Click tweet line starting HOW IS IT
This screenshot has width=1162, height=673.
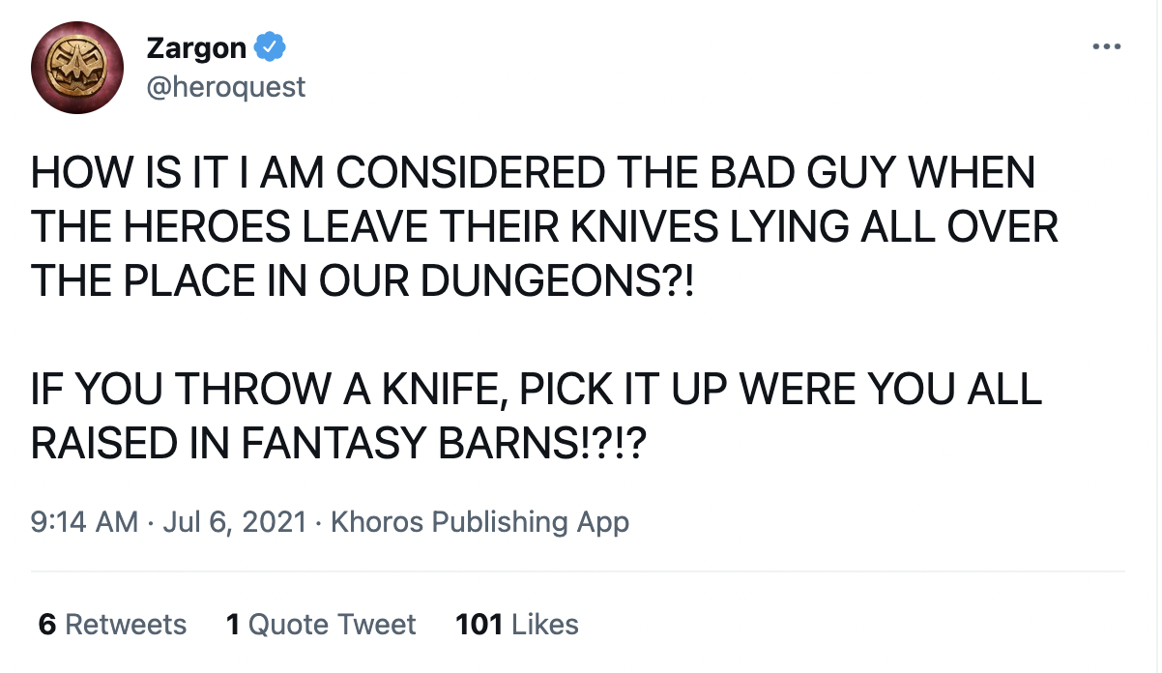tap(533, 174)
